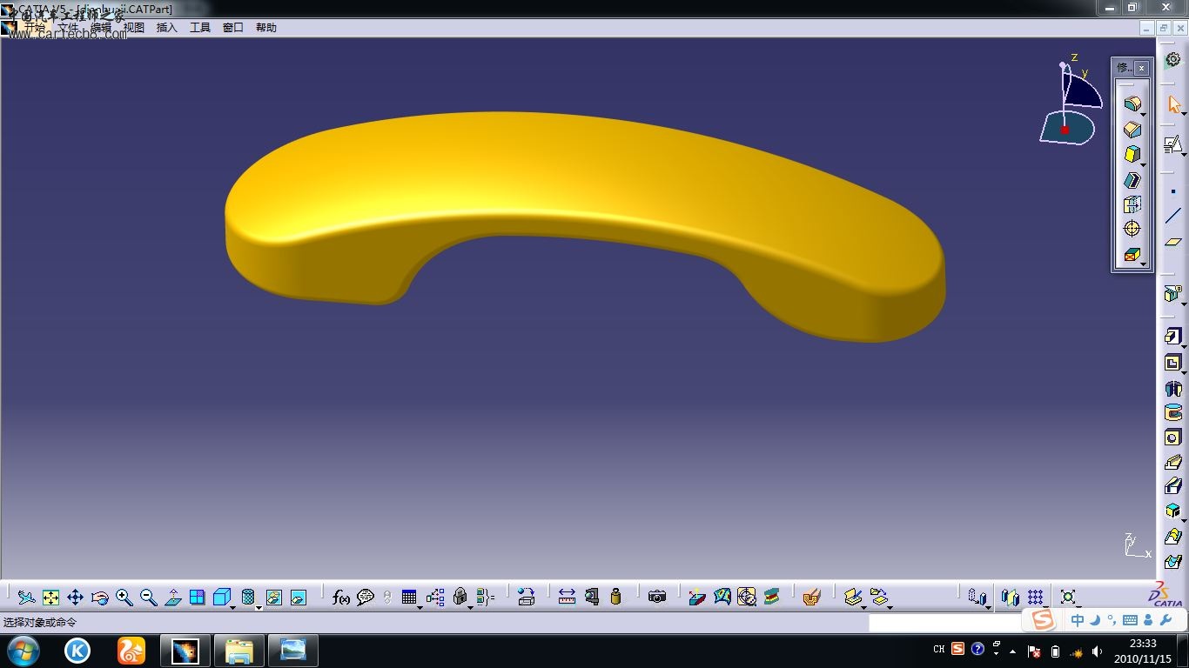This screenshot has height=668, width=1189.
Task: Toggle the Hide/Show icon
Action: (274, 598)
